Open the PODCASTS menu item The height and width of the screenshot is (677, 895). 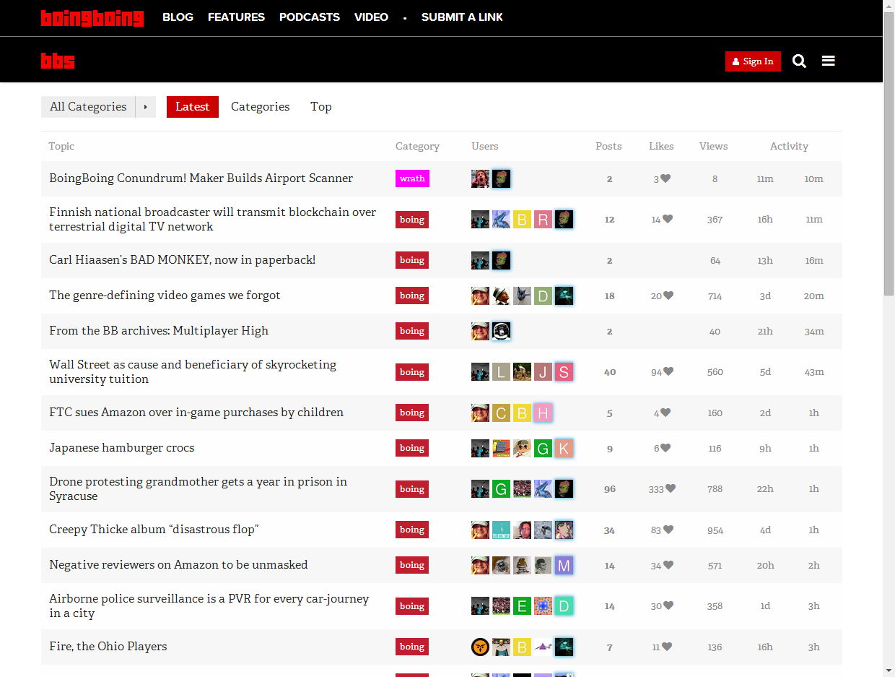click(x=310, y=17)
